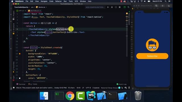Select the BUTTON.JS tab

(x=34, y=11)
